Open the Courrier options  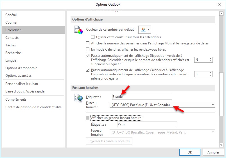33,22
